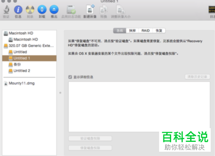Switch to the Erase (抹掉) tab

pyautogui.click(x=132, y=30)
